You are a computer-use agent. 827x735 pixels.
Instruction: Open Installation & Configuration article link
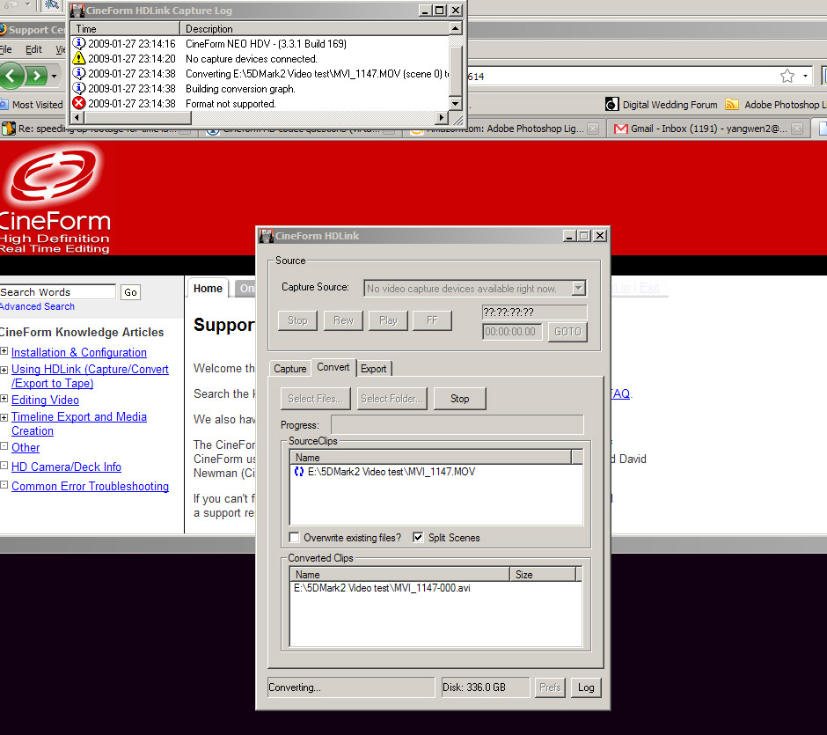pyautogui.click(x=79, y=352)
